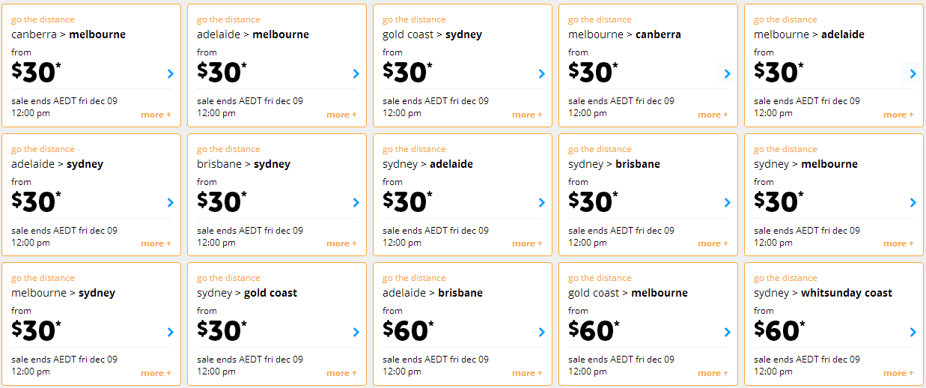Click blue arrow on gold coast > sydney card

pos(541,73)
